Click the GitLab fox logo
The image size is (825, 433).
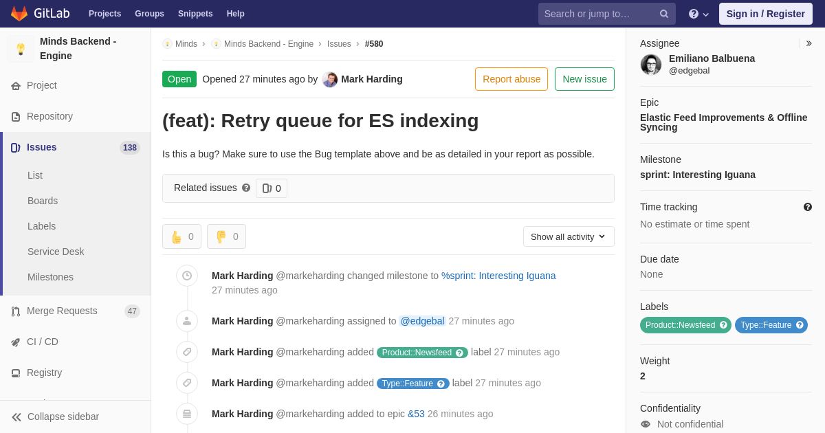click(x=19, y=14)
